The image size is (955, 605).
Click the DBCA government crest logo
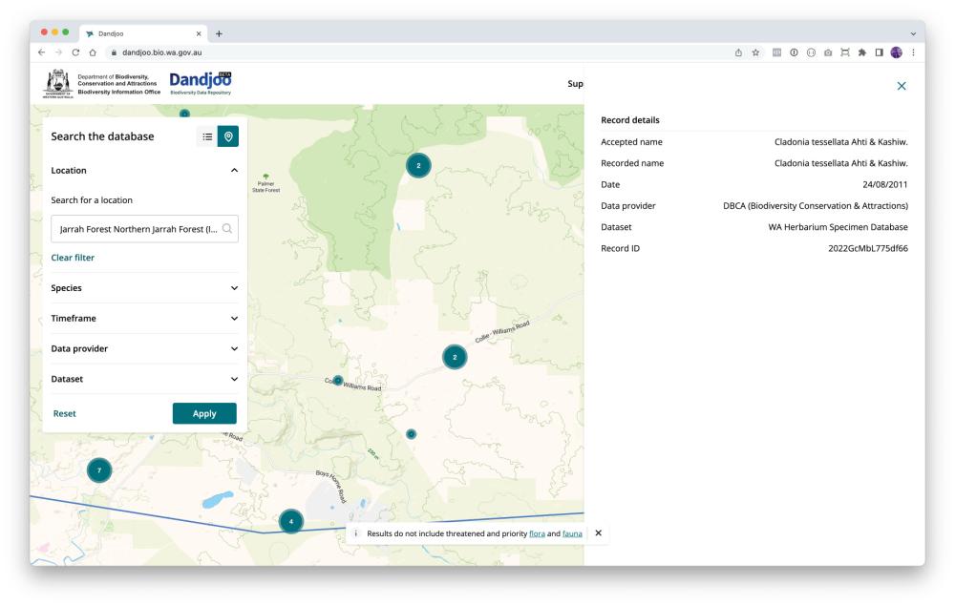coord(58,83)
